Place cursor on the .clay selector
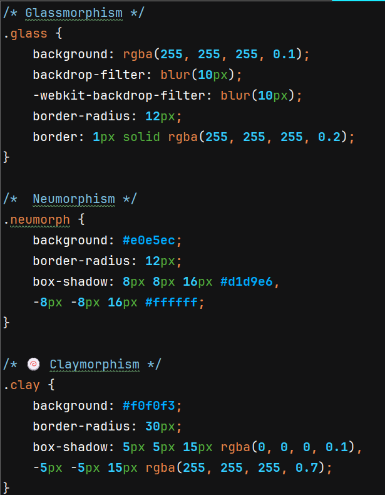The width and height of the screenshot is (385, 495). click(x=21, y=385)
